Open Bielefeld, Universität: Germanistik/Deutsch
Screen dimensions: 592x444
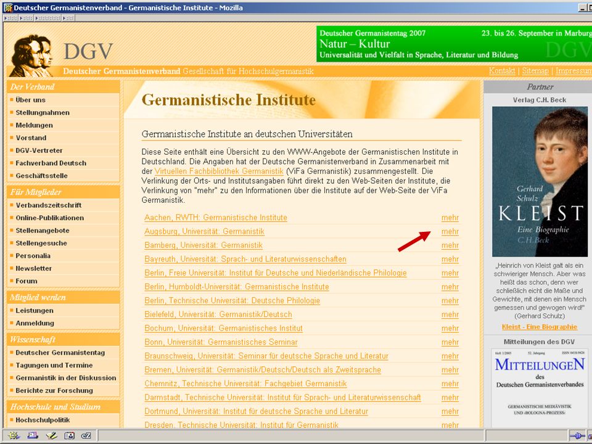[218, 314]
